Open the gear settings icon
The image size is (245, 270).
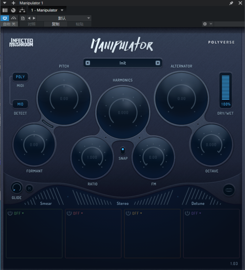(x=205, y=24)
